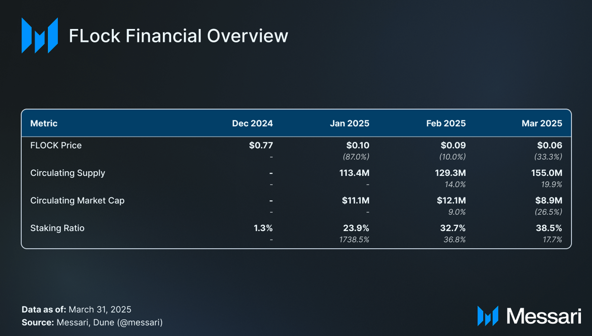
Task: Click the 'Jan 2025' column header
Action: pyautogui.click(x=350, y=123)
